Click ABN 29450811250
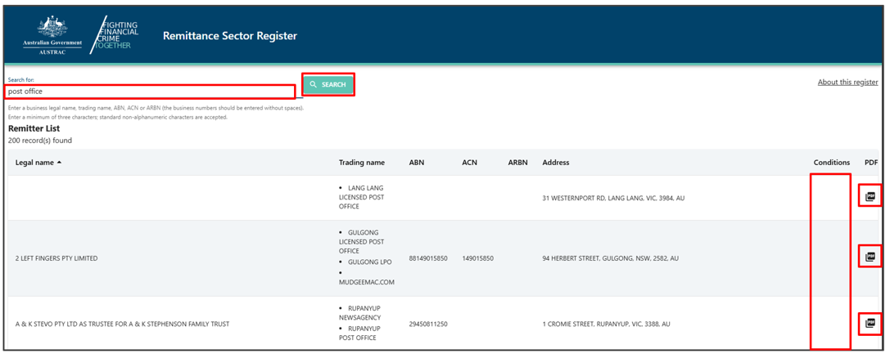This screenshot has height=358, width=890. pyautogui.click(x=428, y=324)
